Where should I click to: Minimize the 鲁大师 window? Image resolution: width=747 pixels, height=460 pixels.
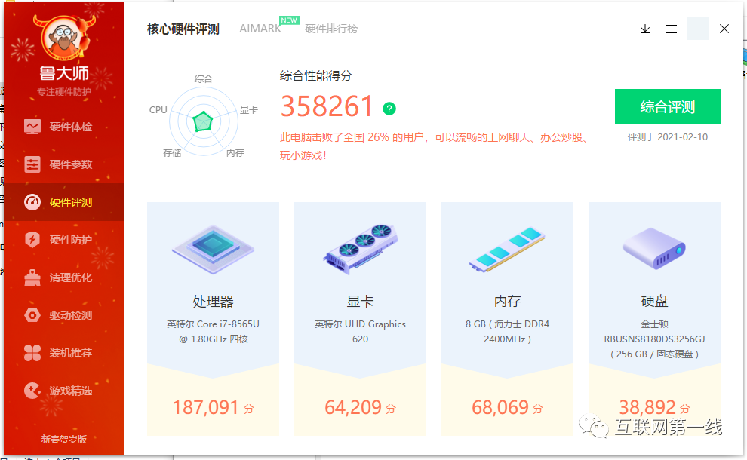[698, 29]
